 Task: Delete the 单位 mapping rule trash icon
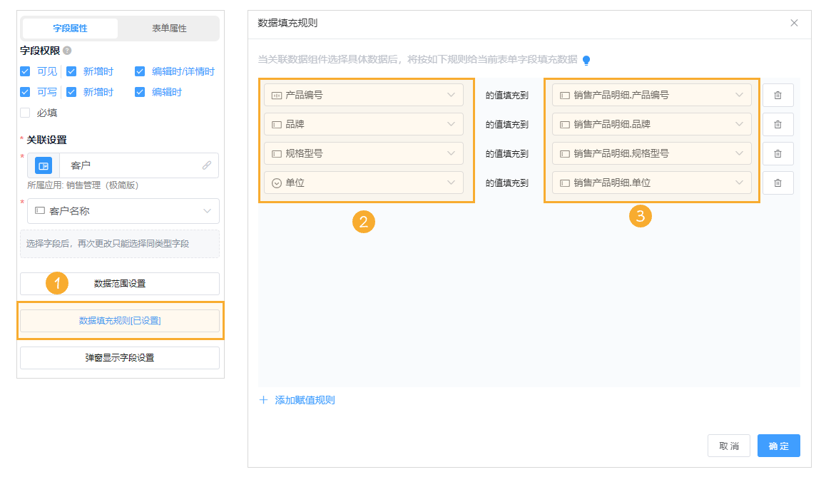(778, 182)
